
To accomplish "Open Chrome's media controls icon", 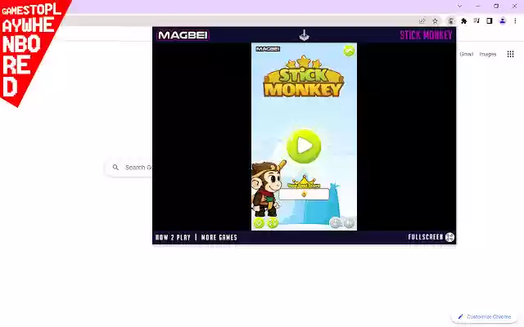I will point(477,21).
